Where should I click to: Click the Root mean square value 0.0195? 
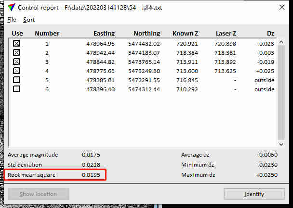pos(91,175)
